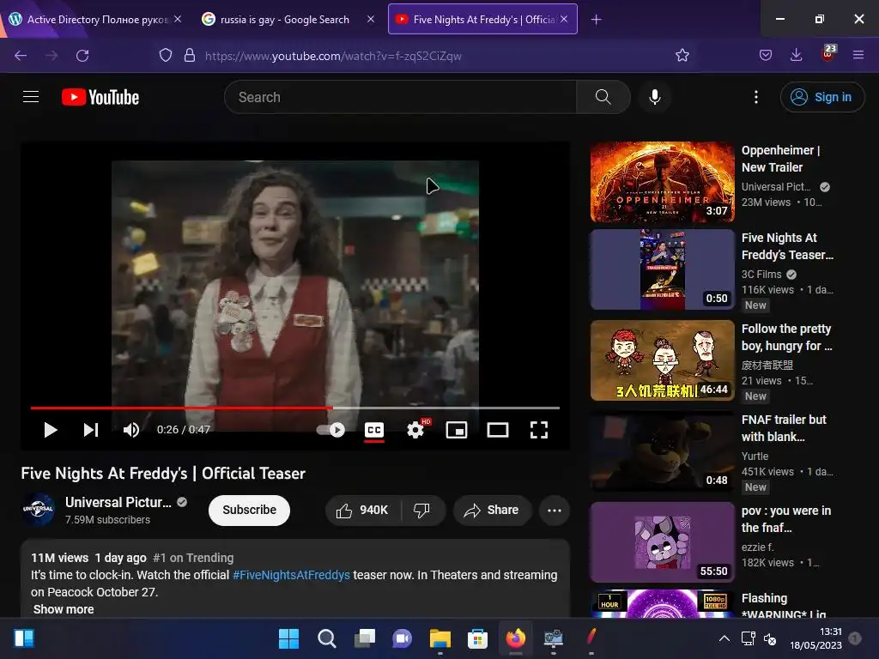879x659 pixels.
Task: Enter full screen mode
Action: 539,430
